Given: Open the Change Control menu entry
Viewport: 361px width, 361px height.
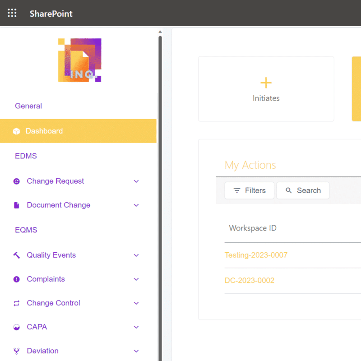Looking at the screenshot, I should [x=78, y=303].
